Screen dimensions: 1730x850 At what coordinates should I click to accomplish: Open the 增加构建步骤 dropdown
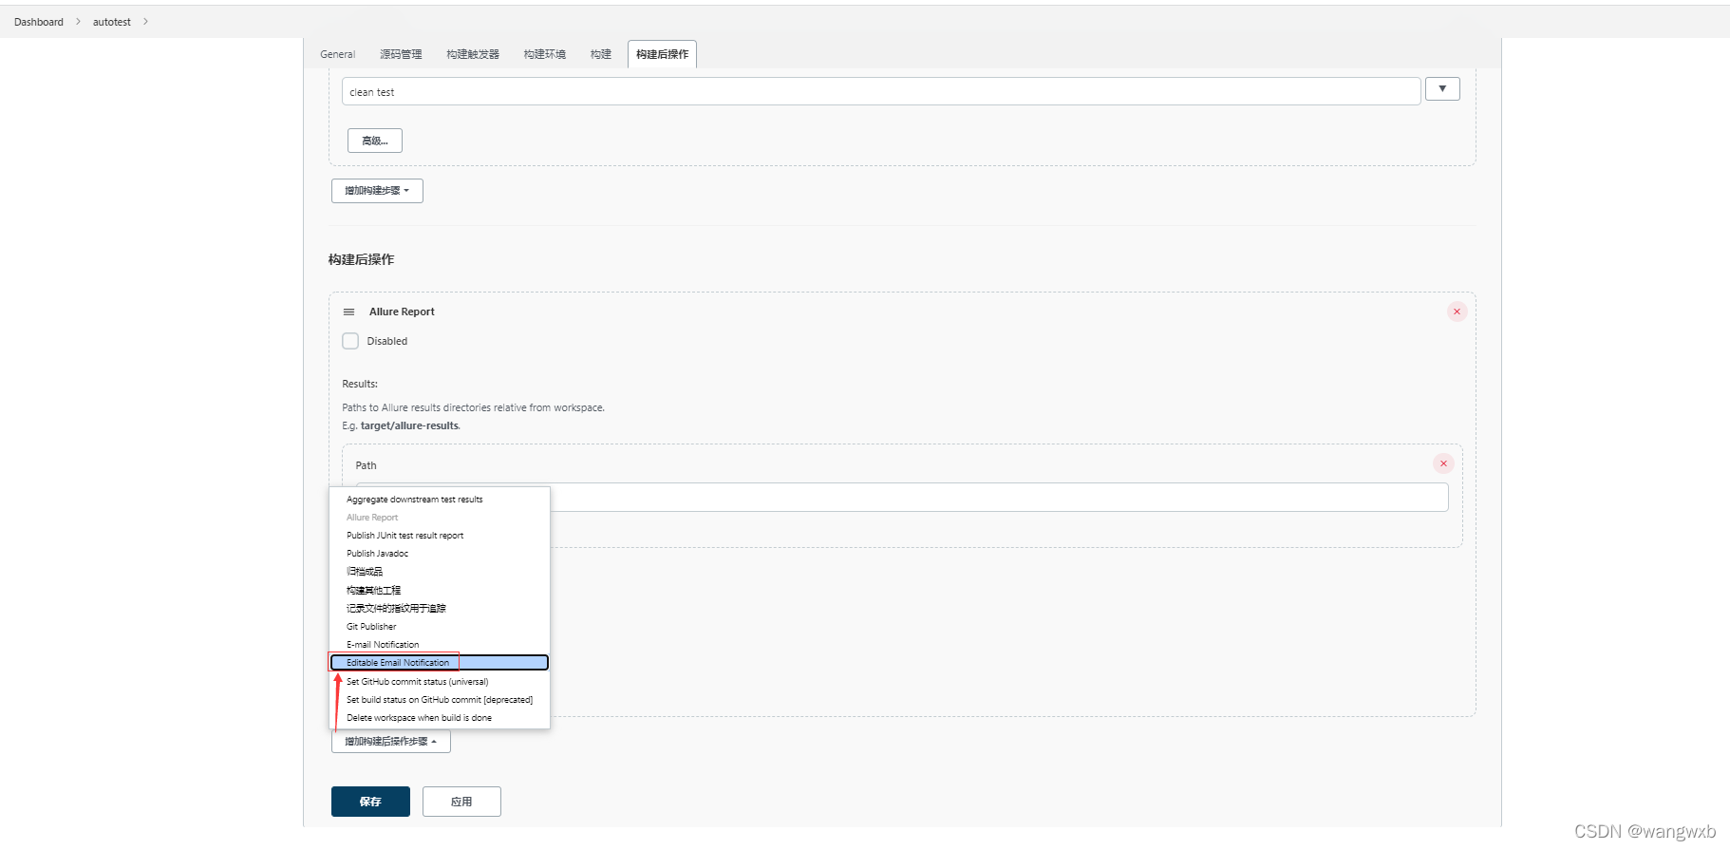377,191
